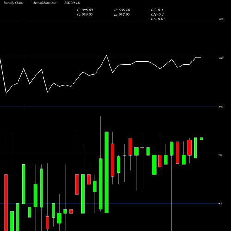The width and height of the screenshot is (231, 231).
Task: Click the "MunafaSutra.com" label
Action: click(45, 3)
